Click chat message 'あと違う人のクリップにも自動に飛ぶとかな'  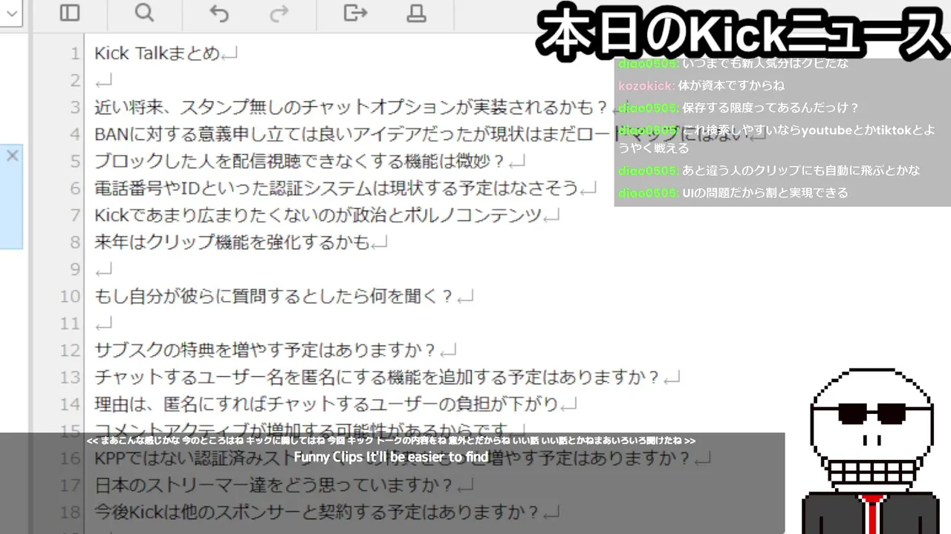[801, 171]
